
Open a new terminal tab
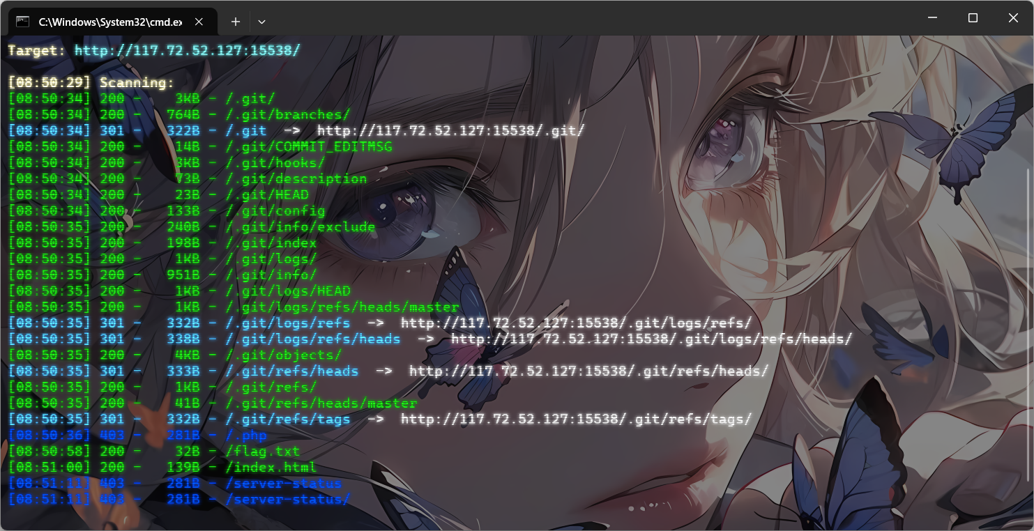coord(236,22)
